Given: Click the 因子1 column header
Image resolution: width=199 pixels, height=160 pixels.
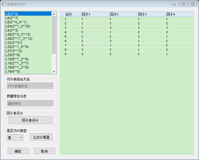Looking at the screenshot, I should [x=94, y=14].
